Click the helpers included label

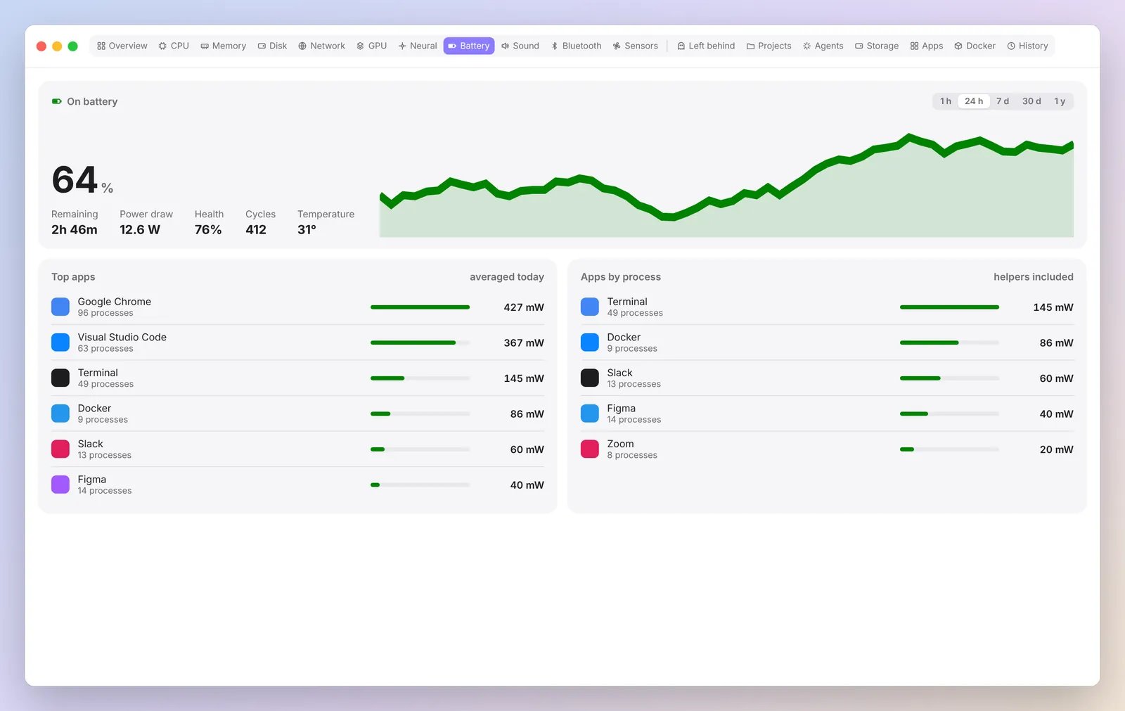[1034, 277]
